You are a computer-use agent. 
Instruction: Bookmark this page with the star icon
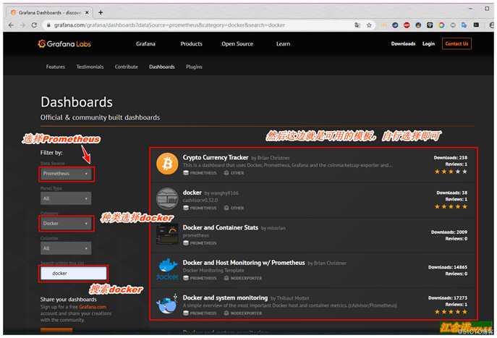coord(369,25)
